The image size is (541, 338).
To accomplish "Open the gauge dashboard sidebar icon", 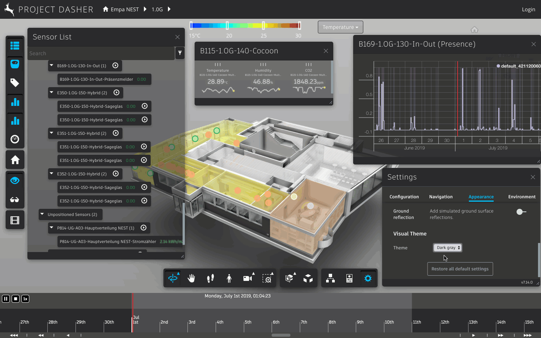I will (15, 139).
